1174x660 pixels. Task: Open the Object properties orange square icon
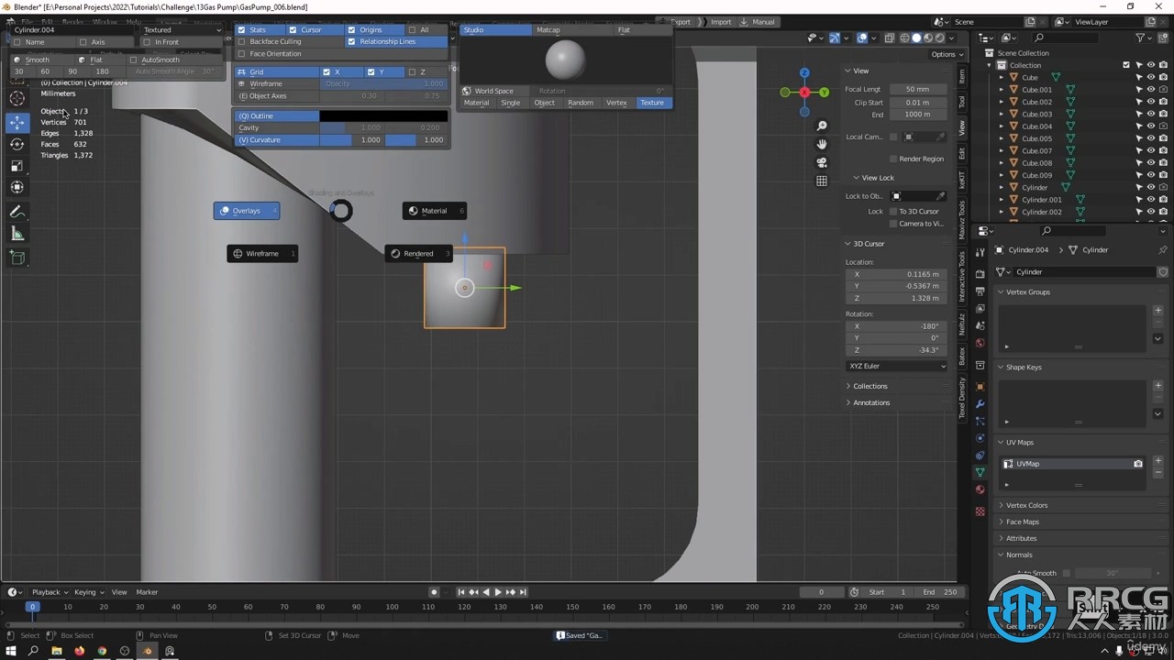[980, 386]
